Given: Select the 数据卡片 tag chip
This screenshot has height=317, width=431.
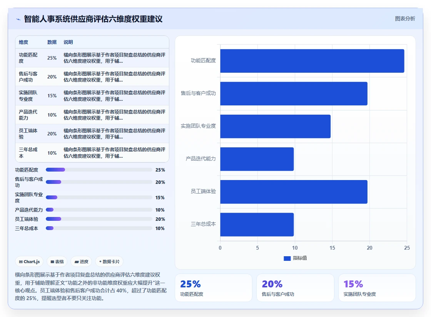Looking at the screenshot, I should 109,262.
